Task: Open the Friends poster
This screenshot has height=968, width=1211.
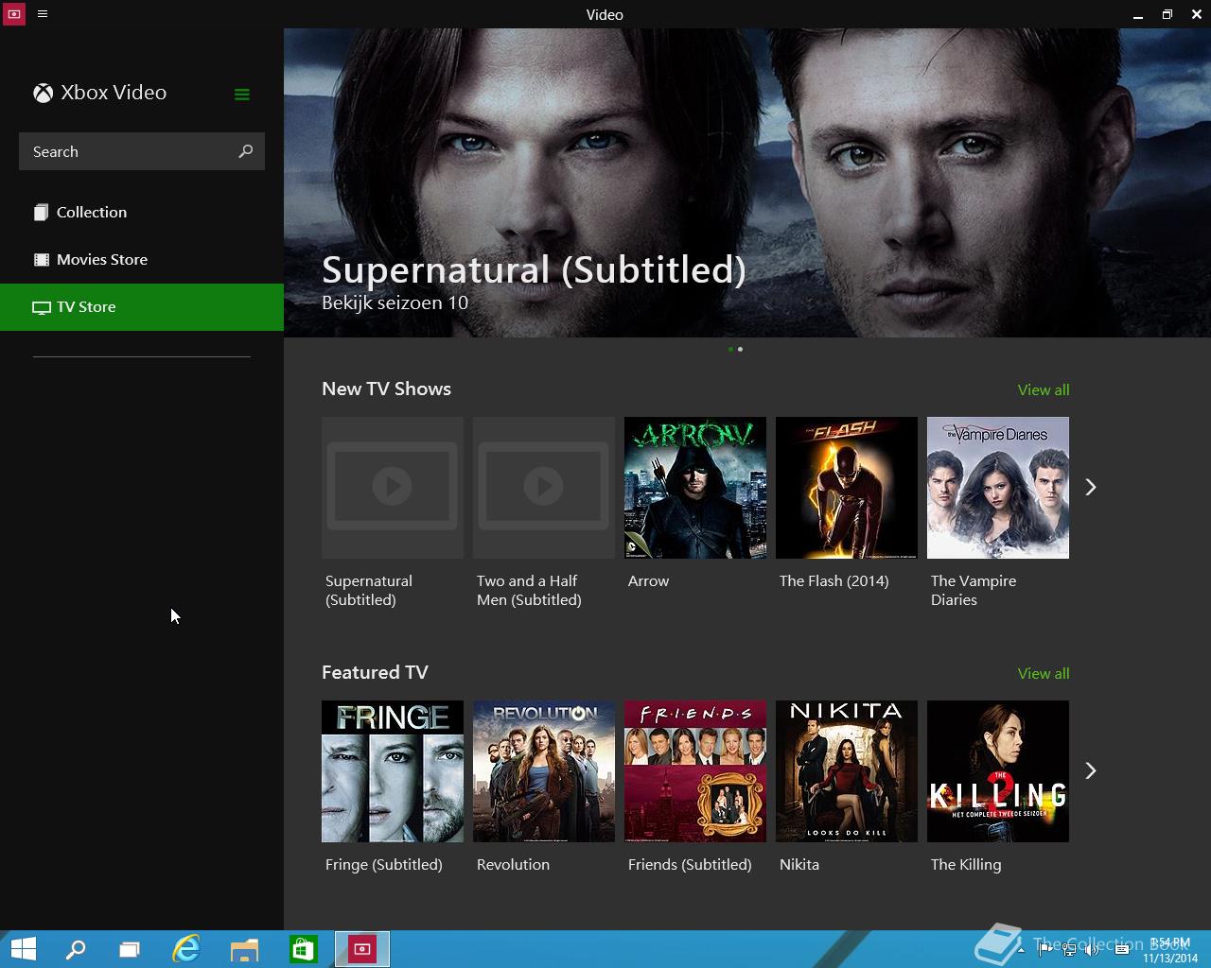Action: 695,771
